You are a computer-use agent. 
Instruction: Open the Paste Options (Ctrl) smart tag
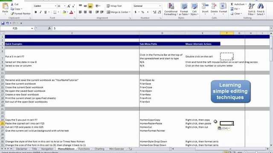coord(224,128)
